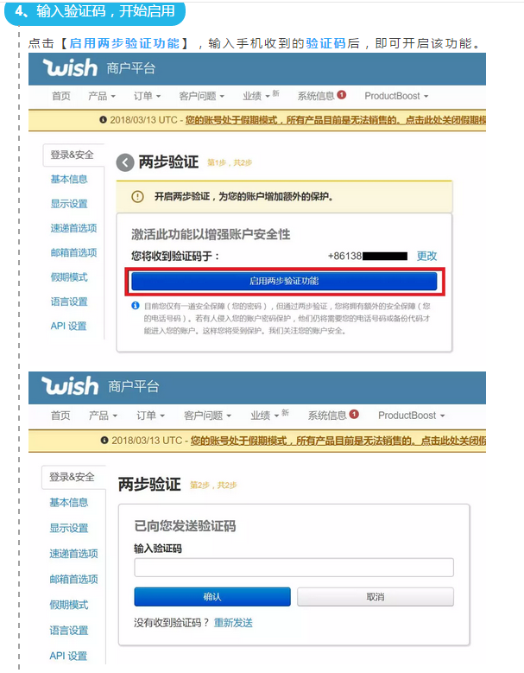This screenshot has height=673, width=524.
Task: Open 假期模式 in upper sidebar
Action: [x=69, y=277]
